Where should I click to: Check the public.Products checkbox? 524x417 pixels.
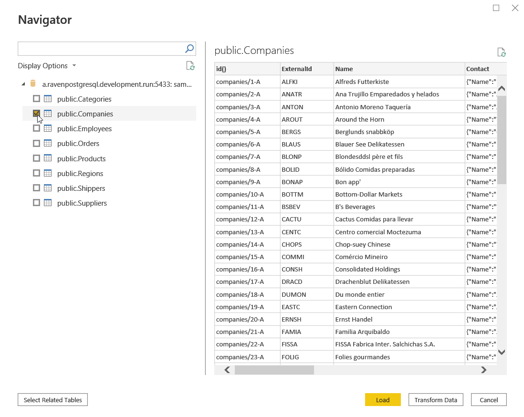tap(36, 158)
